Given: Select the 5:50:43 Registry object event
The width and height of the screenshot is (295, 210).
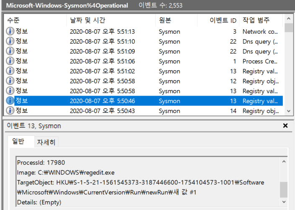Looking at the screenshot, I should (144, 111).
